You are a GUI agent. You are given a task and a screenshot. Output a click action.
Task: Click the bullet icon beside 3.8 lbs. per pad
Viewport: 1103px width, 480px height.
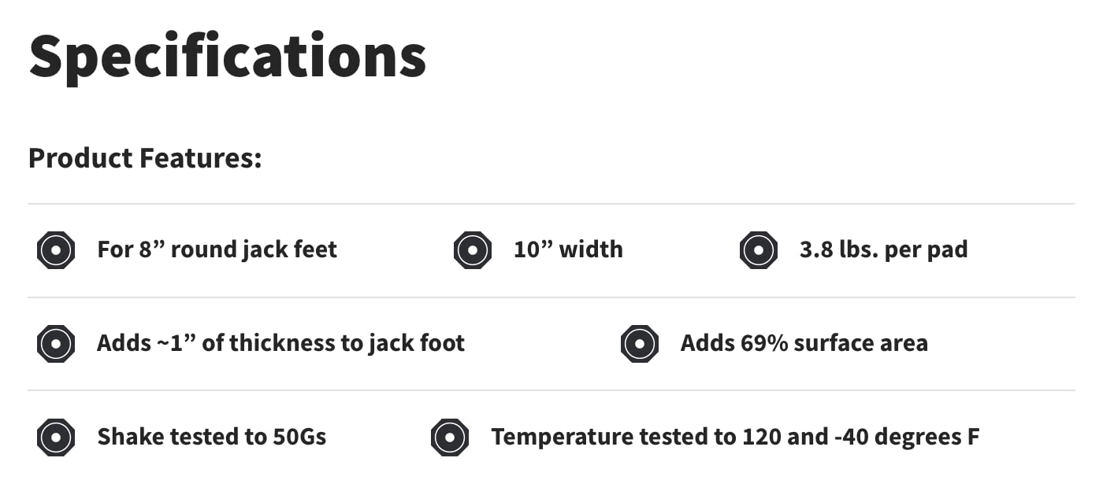coord(759,251)
